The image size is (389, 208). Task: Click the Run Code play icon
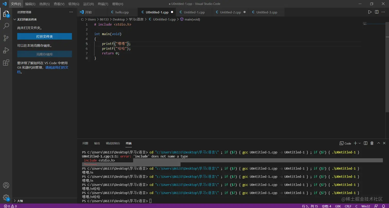pyautogui.click(x=370, y=12)
